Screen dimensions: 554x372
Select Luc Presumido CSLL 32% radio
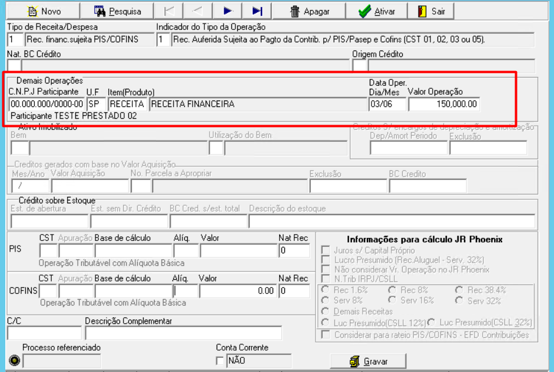[431, 322]
